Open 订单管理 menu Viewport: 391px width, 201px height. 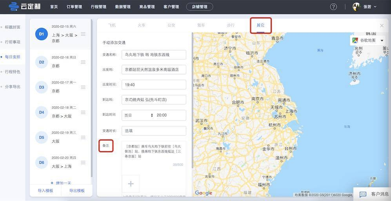[x=74, y=7]
